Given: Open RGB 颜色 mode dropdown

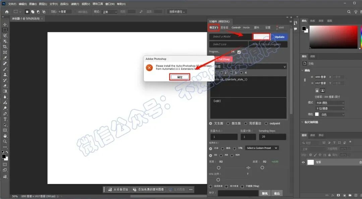Looking at the screenshot, I should [x=330, y=103].
